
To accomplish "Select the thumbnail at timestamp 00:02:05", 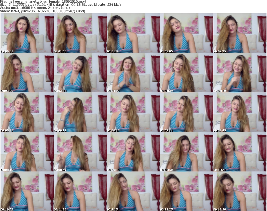I will [x=187, y=33].
